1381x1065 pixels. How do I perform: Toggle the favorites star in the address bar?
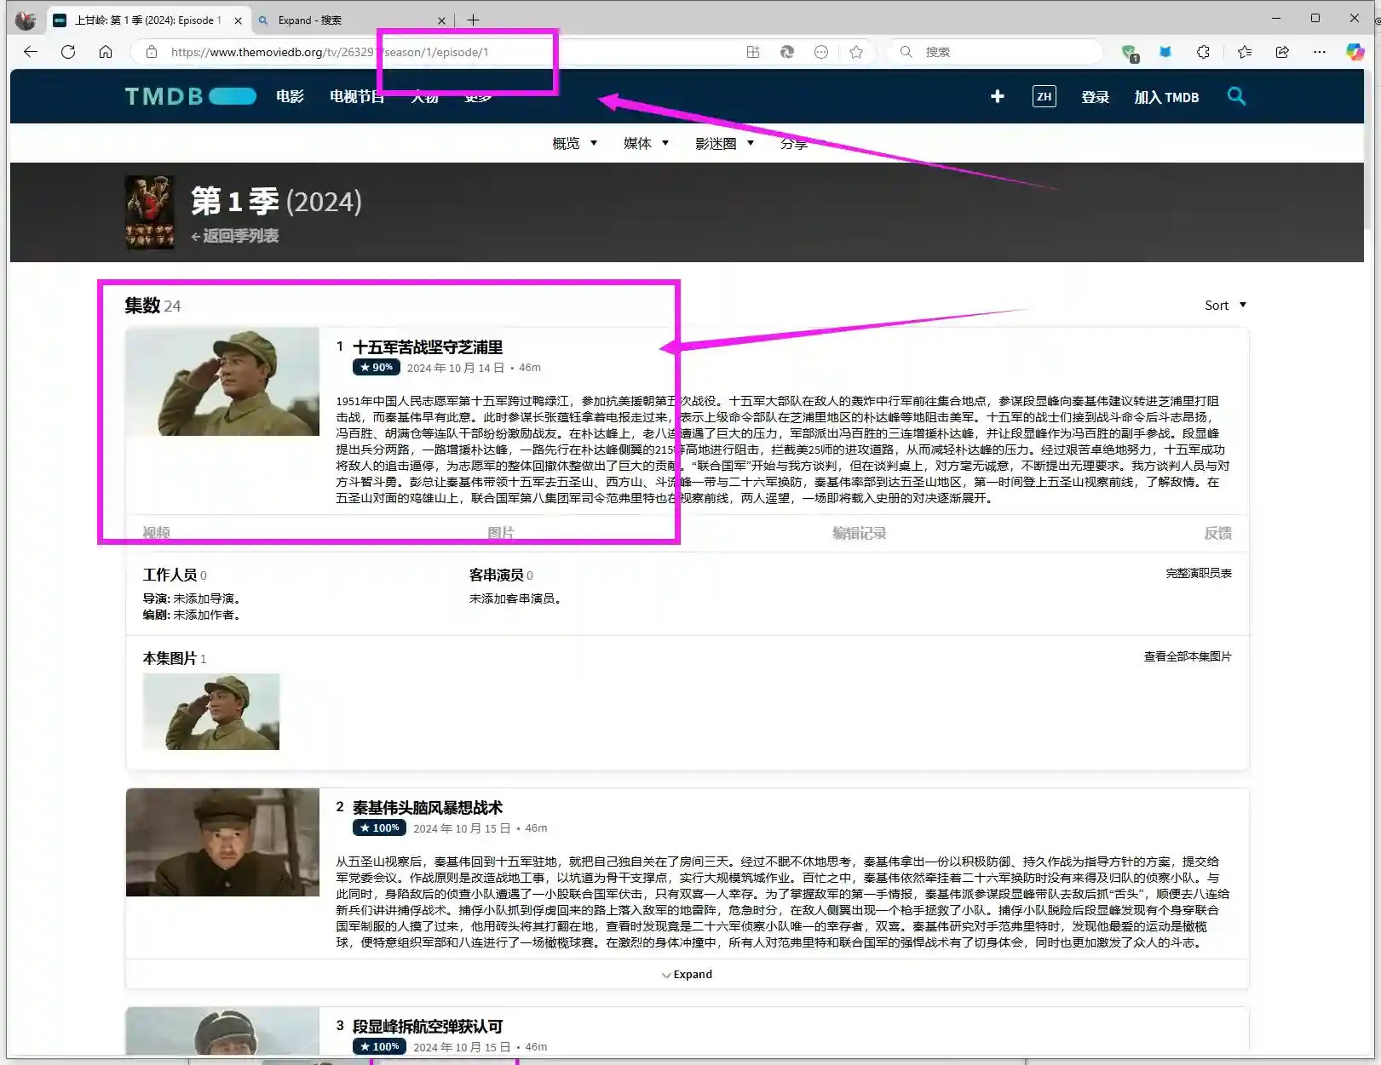coord(855,51)
